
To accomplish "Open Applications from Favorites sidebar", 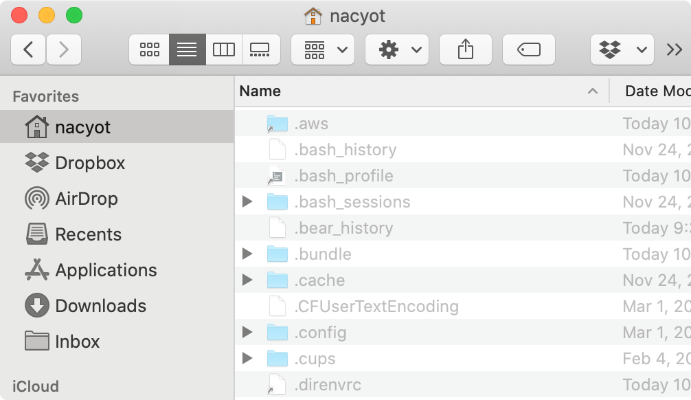I will pos(106,270).
